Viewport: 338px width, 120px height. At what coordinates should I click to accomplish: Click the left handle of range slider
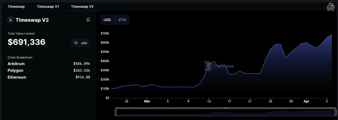(116, 112)
